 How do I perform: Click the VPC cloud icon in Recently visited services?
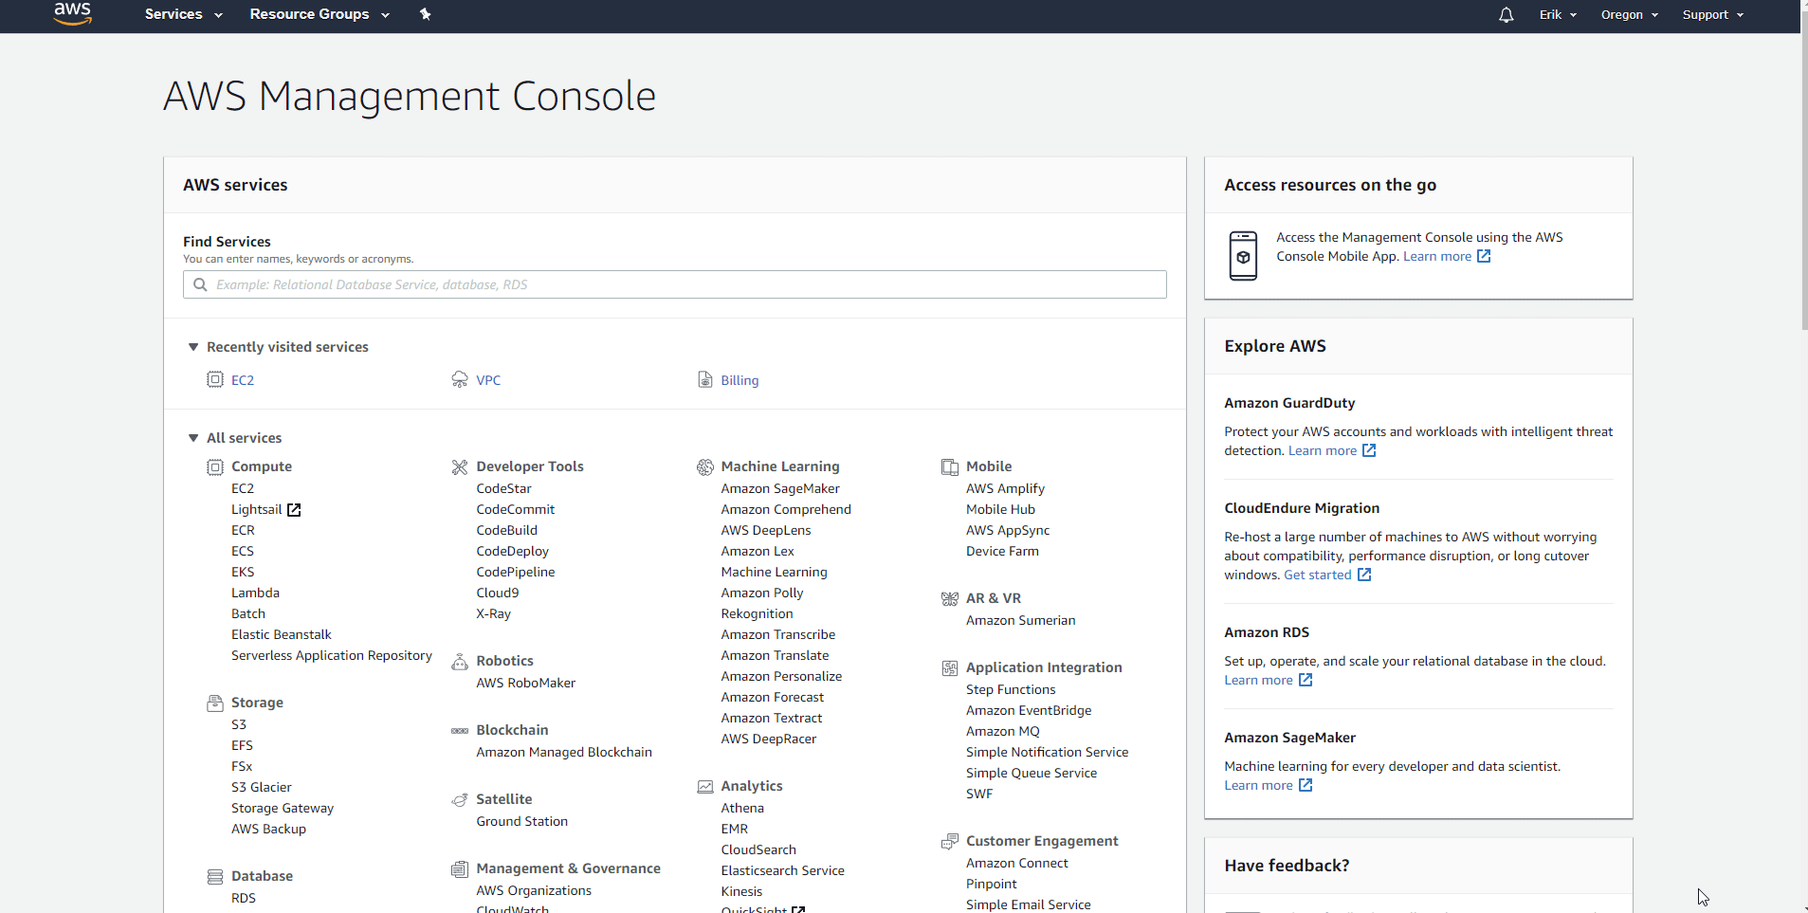coord(460,379)
